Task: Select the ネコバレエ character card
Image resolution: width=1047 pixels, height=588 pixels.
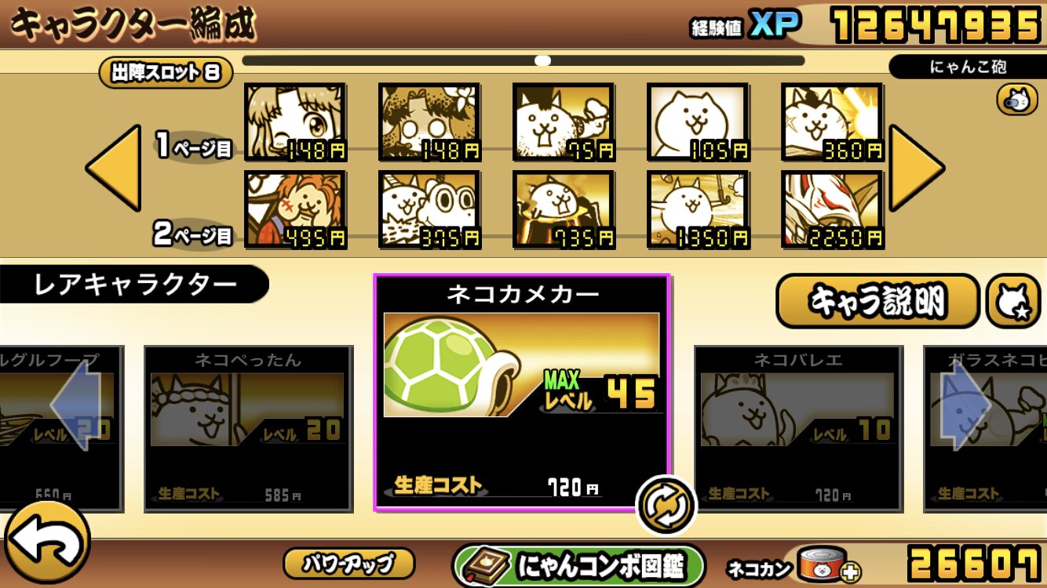Action: [x=798, y=429]
